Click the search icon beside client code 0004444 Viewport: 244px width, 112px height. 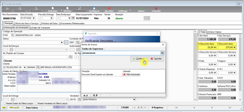pos(38,67)
